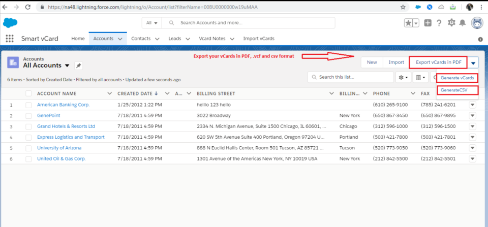Tick Express Logistics and Transport checkbox
This screenshot has height=227, width=488.
tap(28, 137)
